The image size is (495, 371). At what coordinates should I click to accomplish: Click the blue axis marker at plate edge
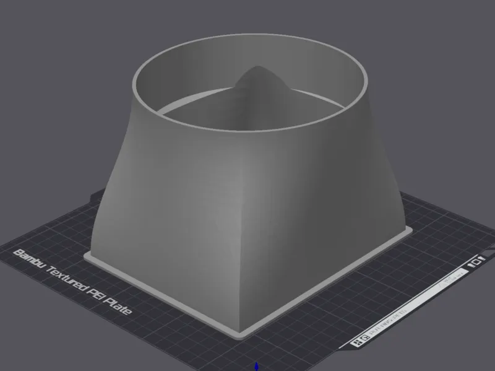(x=256, y=367)
